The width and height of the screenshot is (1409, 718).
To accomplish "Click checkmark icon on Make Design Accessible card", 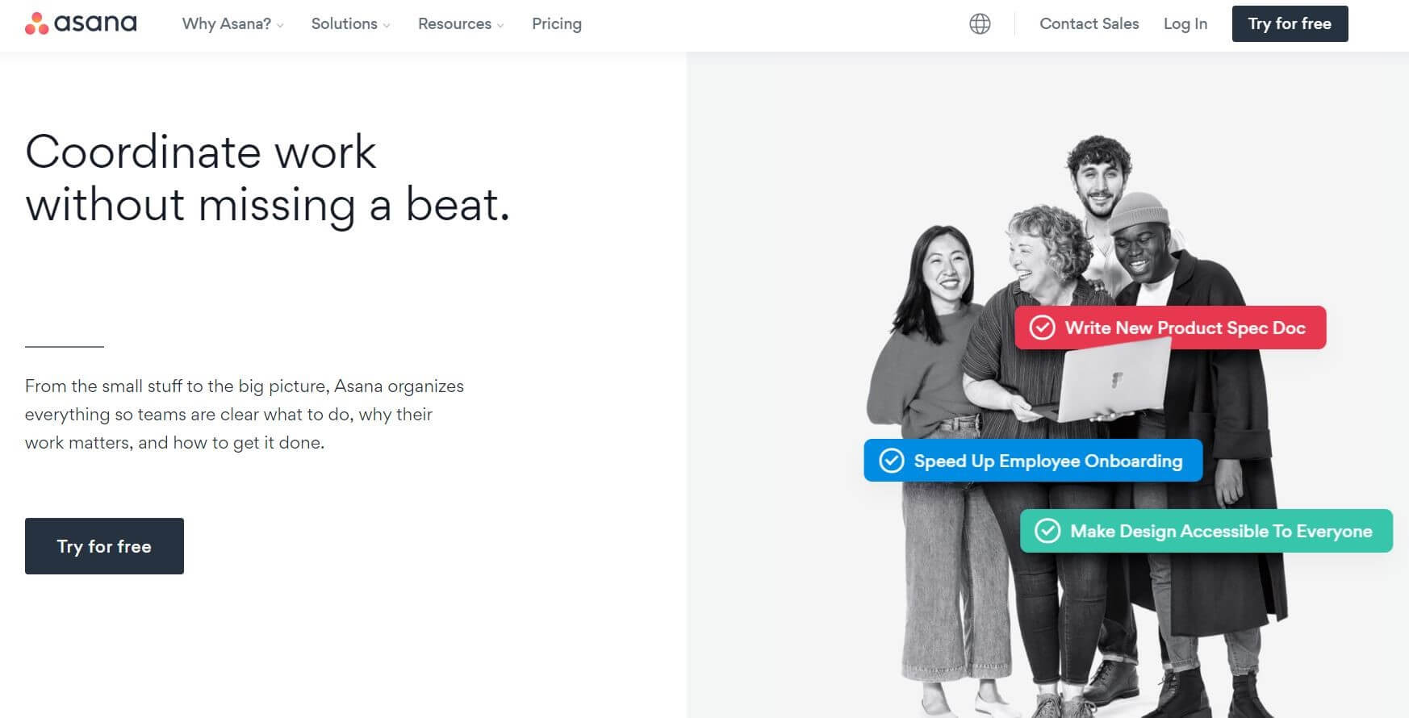I will (x=1047, y=531).
